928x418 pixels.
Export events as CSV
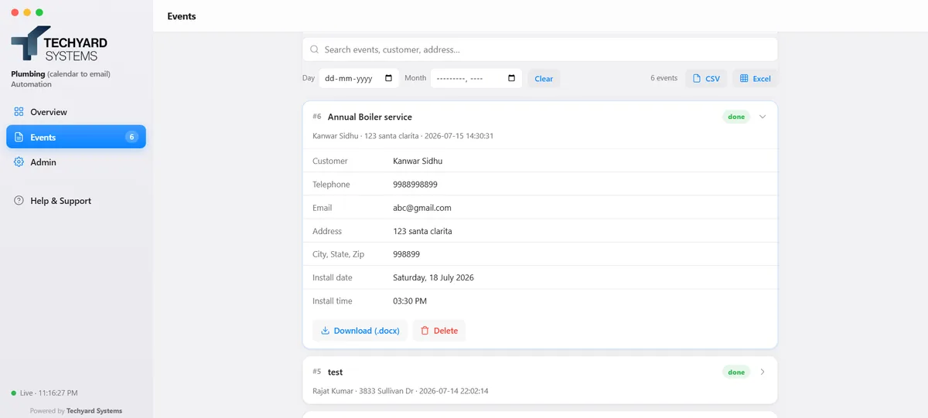706,79
